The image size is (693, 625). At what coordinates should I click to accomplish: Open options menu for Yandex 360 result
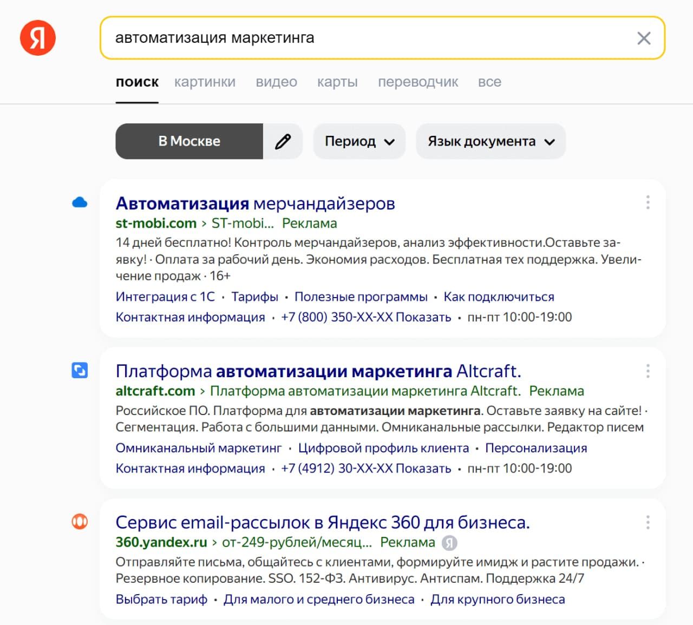648,522
